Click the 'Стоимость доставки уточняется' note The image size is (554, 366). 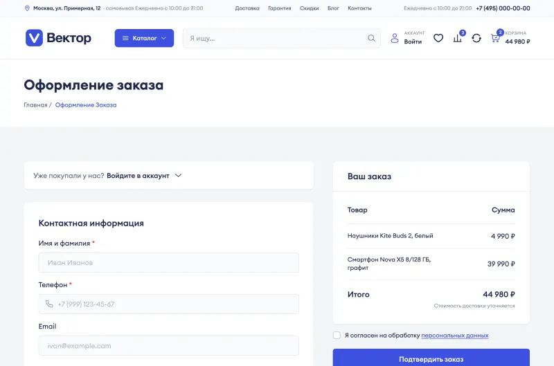click(474, 306)
